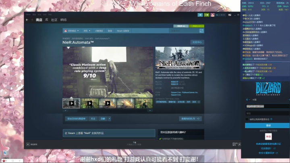Open Steam Labs in the store nav
Image resolution: width=290 pixels, height=163 pixels.
tap(123, 31)
